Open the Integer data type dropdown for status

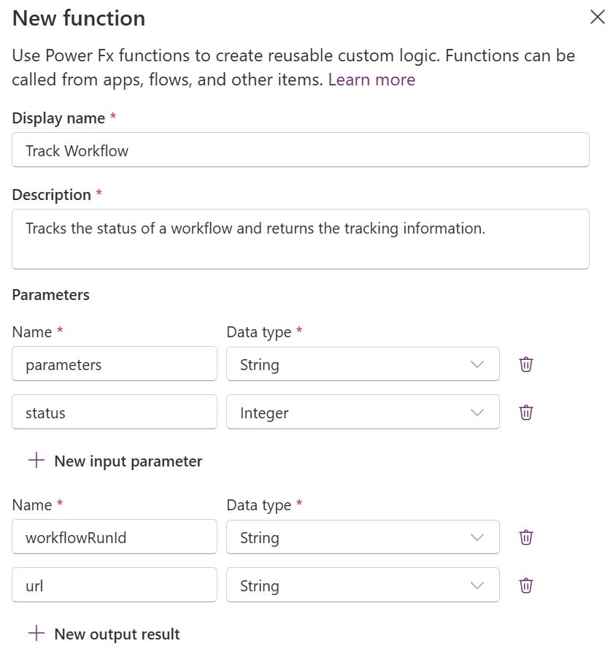[x=363, y=412]
